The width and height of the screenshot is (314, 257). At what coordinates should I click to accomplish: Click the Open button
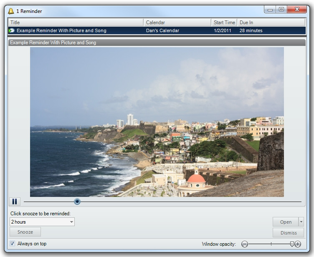tap(286, 222)
